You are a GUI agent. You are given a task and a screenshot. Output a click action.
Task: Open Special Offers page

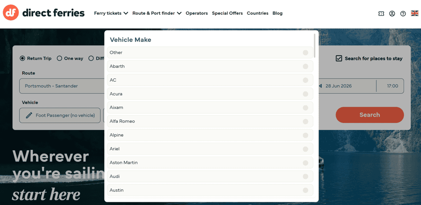coord(228,13)
